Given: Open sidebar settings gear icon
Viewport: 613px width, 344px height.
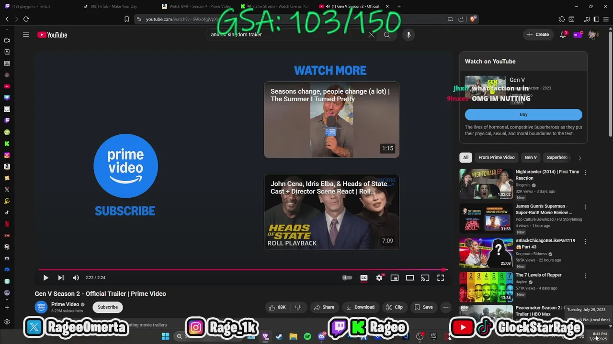Looking at the screenshot, I should click(7, 322).
